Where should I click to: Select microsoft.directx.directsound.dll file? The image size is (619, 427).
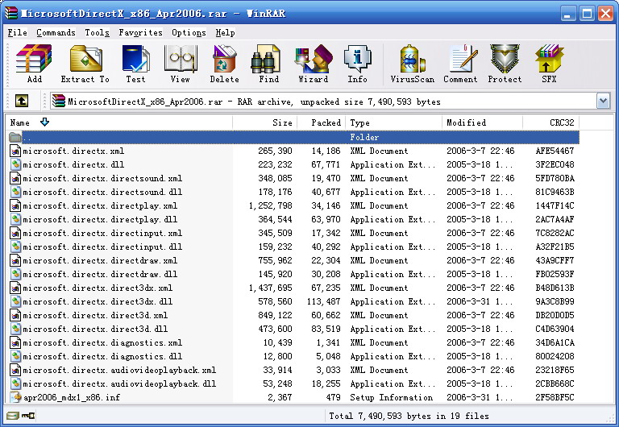(x=102, y=193)
